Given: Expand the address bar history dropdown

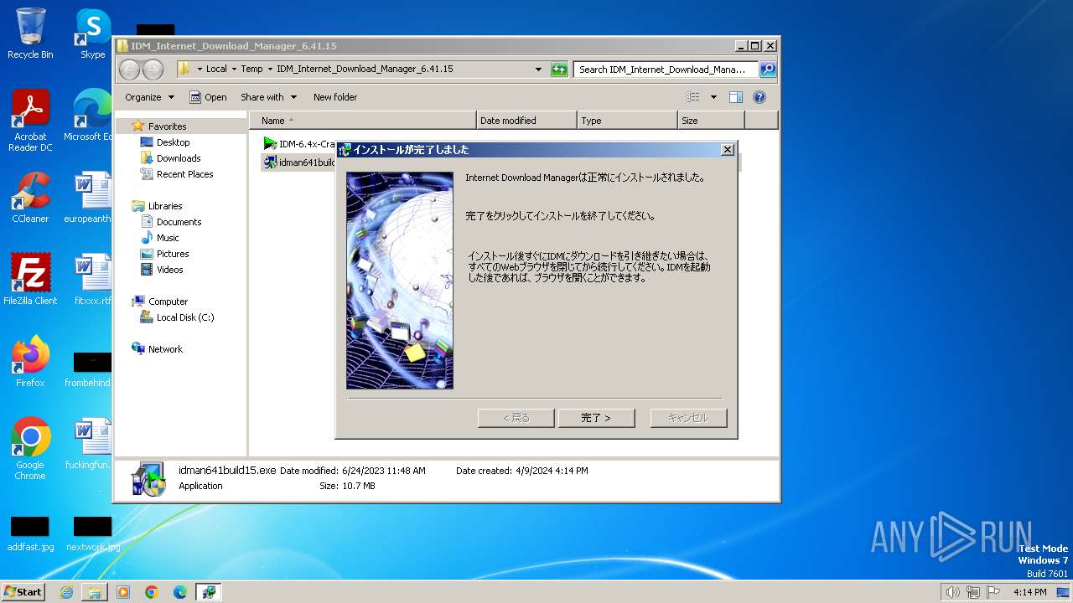Looking at the screenshot, I should [538, 70].
